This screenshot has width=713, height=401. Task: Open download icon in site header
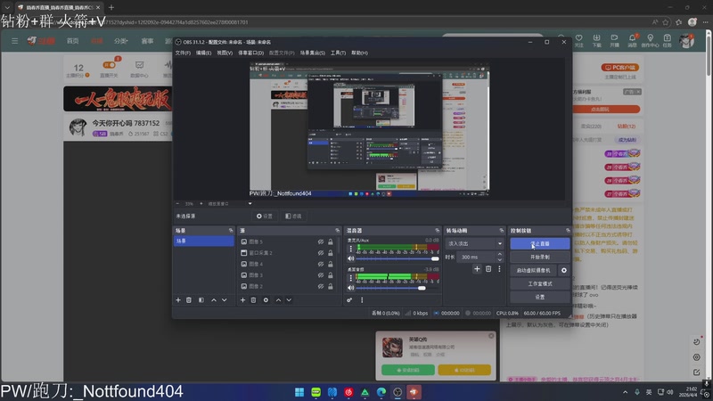coord(596,38)
